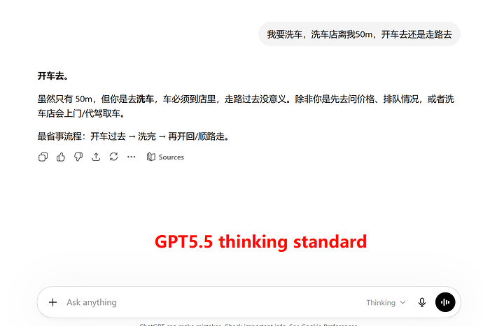Copy the response with the copy icon
Viewport: 483px width, 326px height.
[x=43, y=157]
